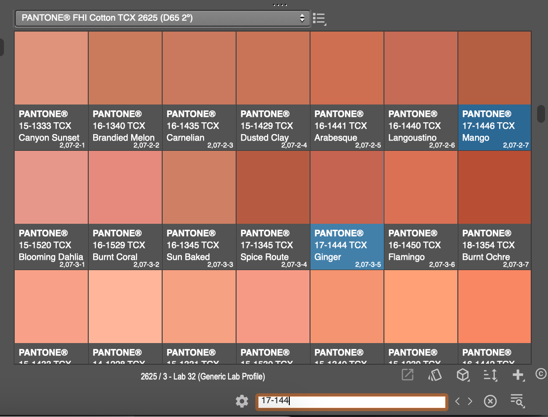Go to next search result arrow
Image resolution: width=548 pixels, height=417 pixels.
pyautogui.click(x=470, y=401)
